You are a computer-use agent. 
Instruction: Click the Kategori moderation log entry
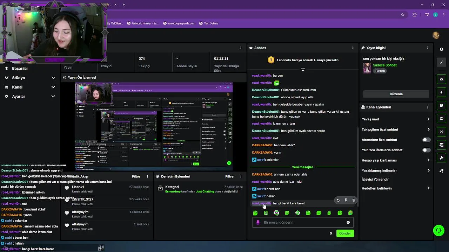tap(200, 189)
